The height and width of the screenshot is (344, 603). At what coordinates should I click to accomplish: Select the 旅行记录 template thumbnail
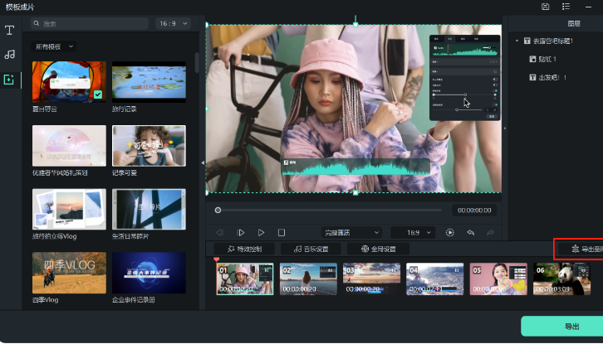point(149,82)
